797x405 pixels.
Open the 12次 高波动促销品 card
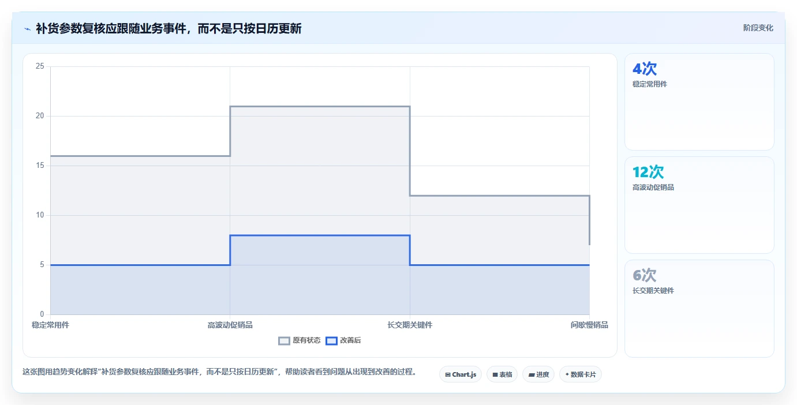[x=699, y=205]
